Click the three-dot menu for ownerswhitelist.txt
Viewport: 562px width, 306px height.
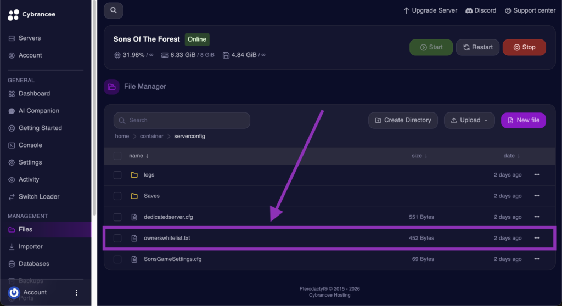[537, 238]
